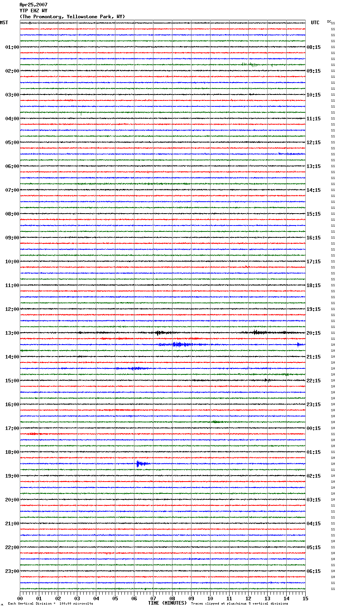The width and height of the screenshot is (337, 609).
Task: Click the '12:00' MST time label
Action: [12, 309]
